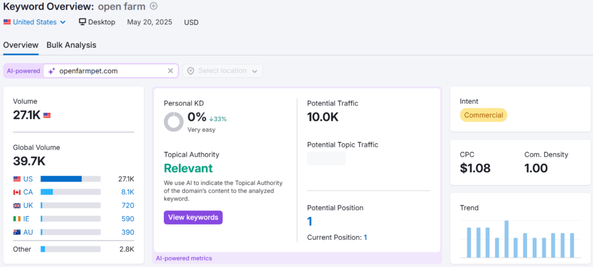Open the CA volume link 8.1K
Image resolution: width=593 pixels, height=267 pixels.
click(x=127, y=192)
